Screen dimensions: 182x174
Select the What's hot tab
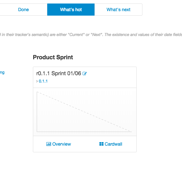71,10
